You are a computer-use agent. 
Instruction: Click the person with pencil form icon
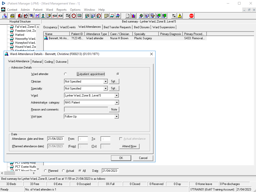pyautogui.click(x=153, y=16)
